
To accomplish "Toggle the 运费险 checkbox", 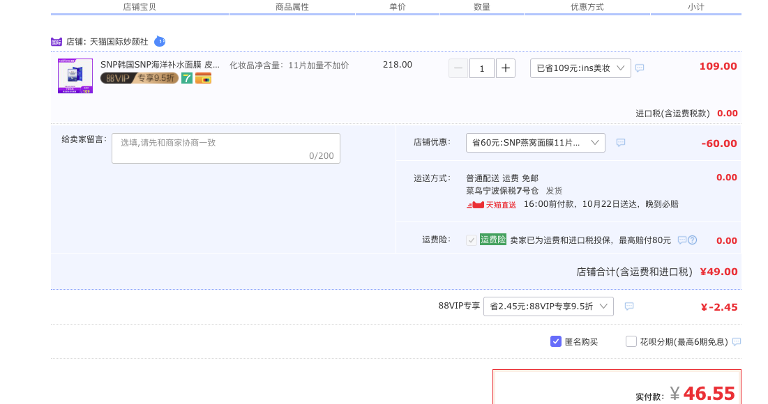I will coord(471,240).
